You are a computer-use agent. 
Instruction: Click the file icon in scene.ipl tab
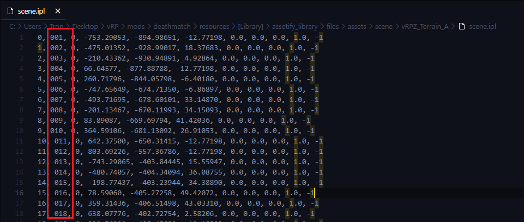pyautogui.click(x=10, y=11)
